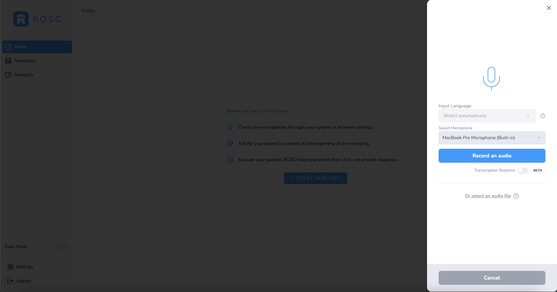Click the Templates icon in sidebar
Viewport: 557px width, 292px height.
(8, 61)
